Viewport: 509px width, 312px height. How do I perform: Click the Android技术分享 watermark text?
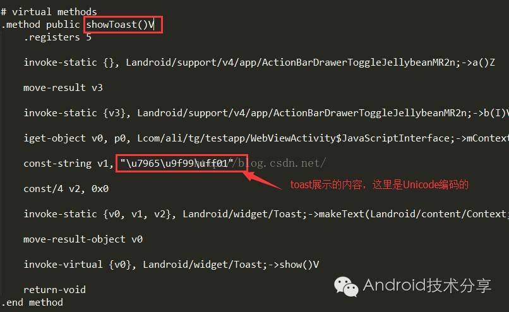(427, 285)
